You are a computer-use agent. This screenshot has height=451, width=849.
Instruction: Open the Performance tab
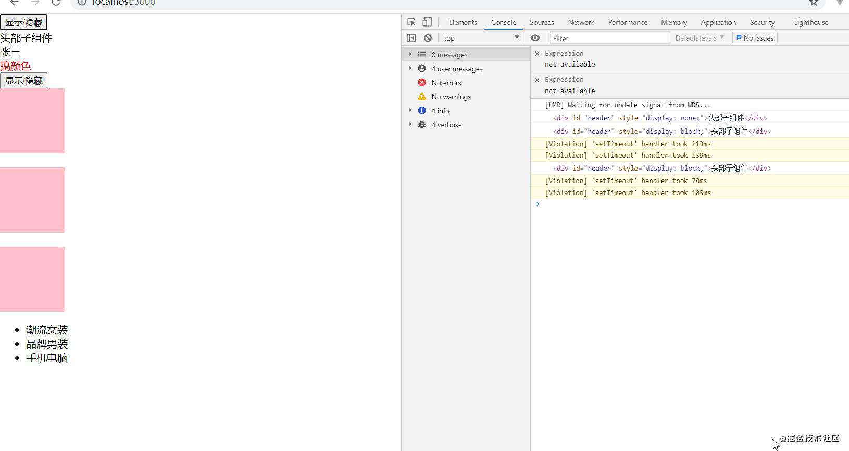[628, 22]
